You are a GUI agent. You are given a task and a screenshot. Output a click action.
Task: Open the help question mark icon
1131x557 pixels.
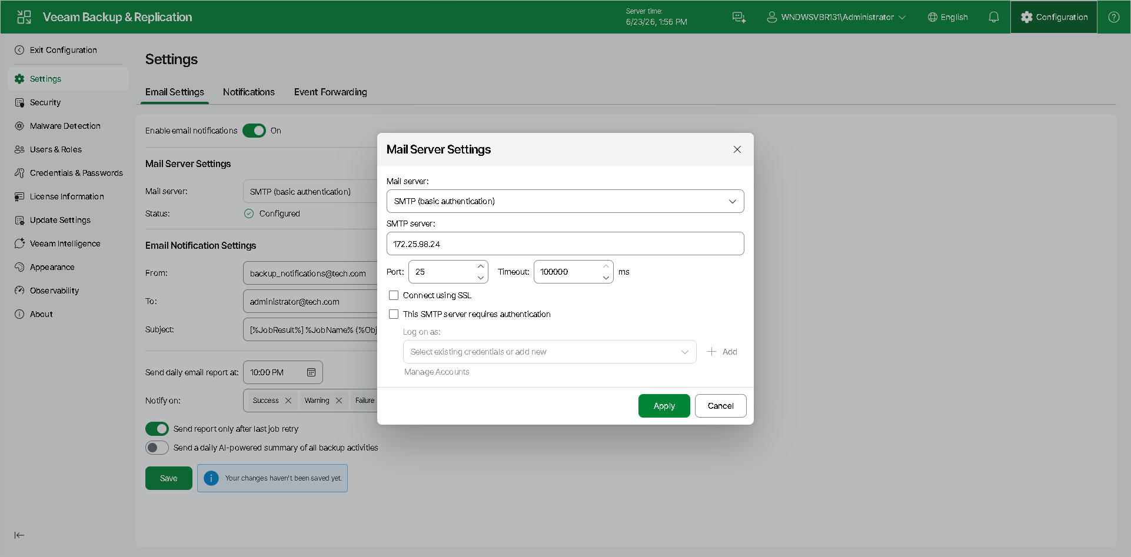point(1114,17)
